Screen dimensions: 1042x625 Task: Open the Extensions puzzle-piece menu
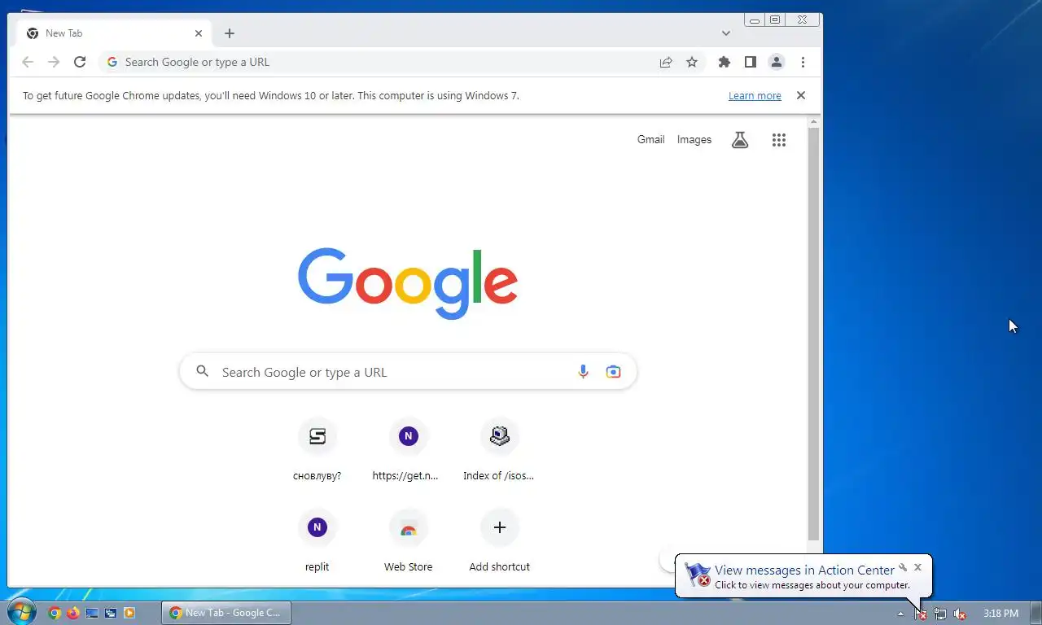725,62
